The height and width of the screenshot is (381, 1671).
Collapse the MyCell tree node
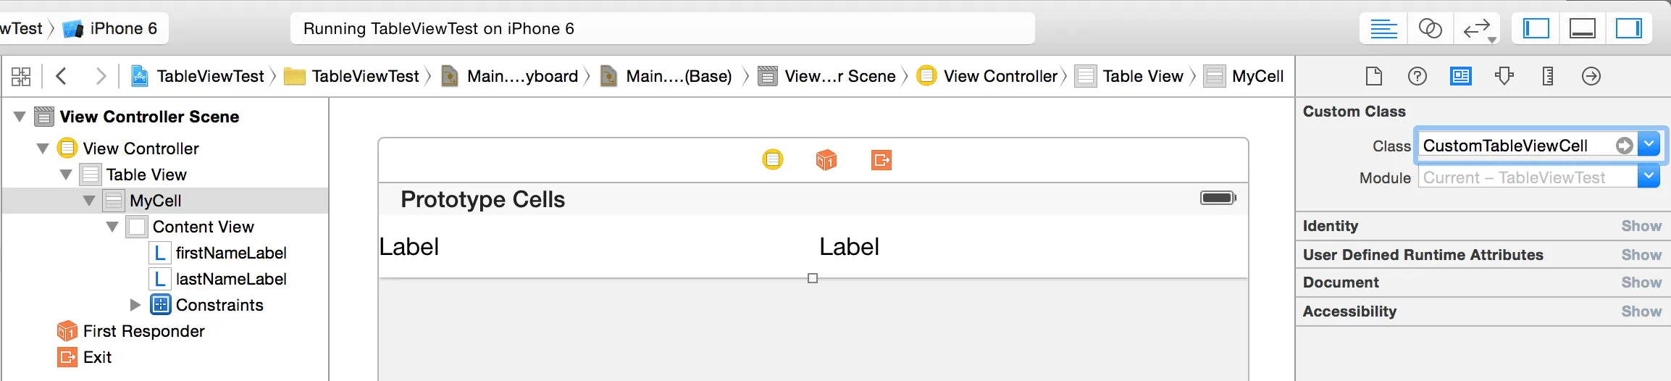click(x=89, y=201)
